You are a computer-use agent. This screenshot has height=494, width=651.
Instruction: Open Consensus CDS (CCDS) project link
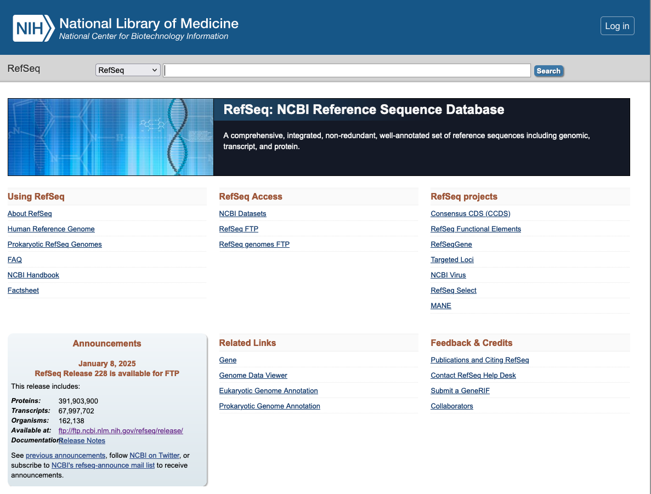tap(470, 214)
